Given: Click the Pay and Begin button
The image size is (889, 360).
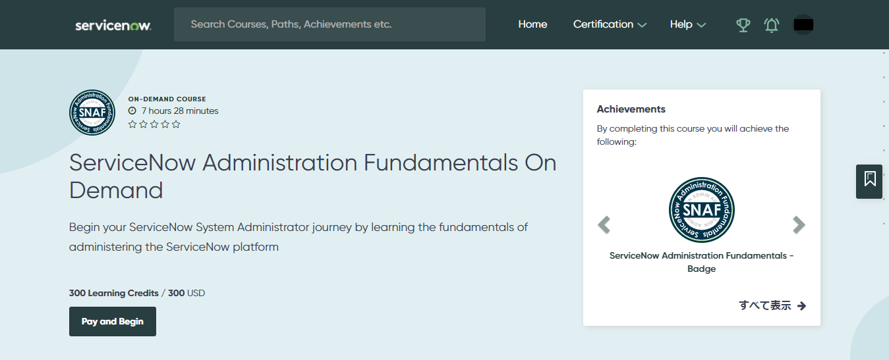Looking at the screenshot, I should pos(113,322).
